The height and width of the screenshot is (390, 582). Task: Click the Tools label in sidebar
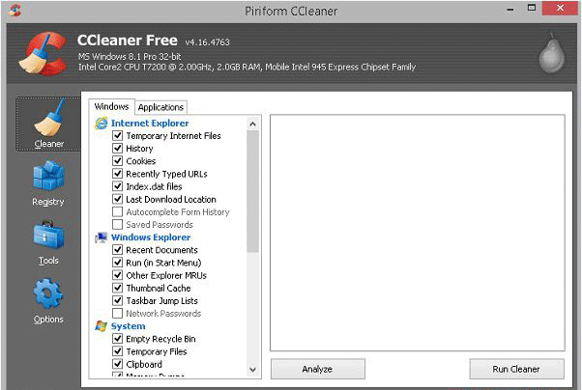(x=48, y=261)
